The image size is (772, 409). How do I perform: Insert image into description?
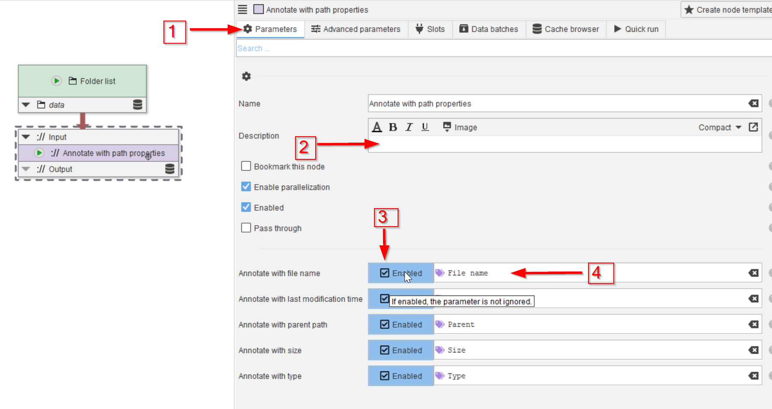[x=460, y=127]
